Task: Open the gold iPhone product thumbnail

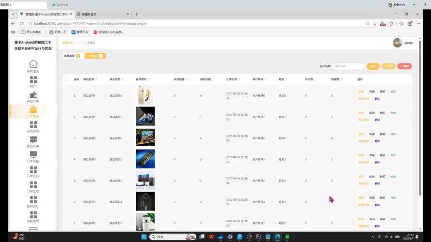Action: pyautogui.click(x=145, y=95)
